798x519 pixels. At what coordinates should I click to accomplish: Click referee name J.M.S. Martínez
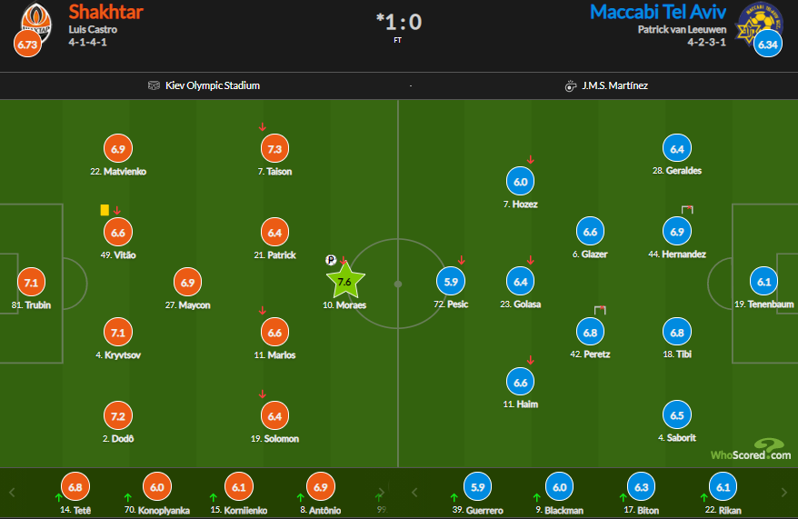[614, 86]
